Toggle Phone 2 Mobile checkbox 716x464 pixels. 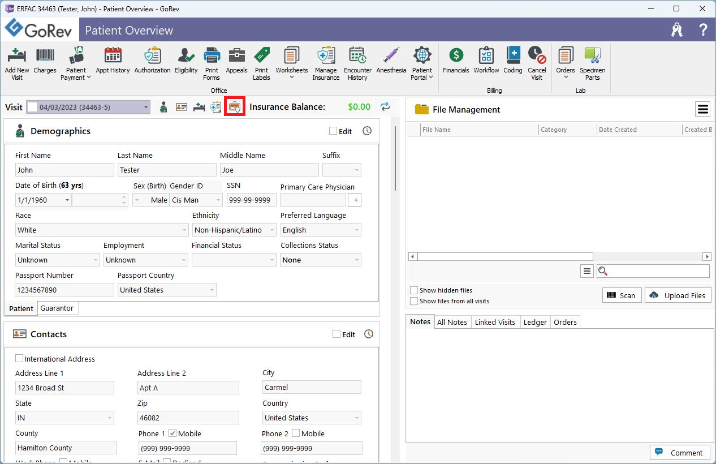pos(296,433)
